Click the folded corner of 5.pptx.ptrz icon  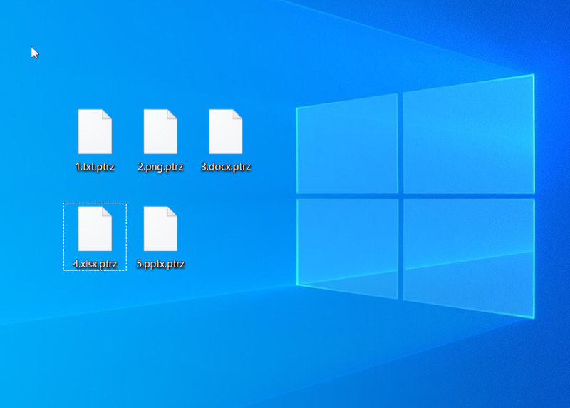pos(172,212)
